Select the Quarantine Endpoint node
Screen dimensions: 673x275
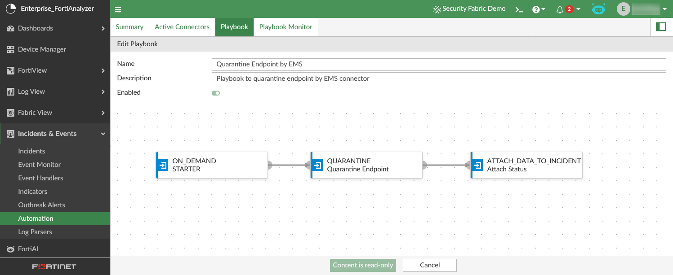click(366, 165)
